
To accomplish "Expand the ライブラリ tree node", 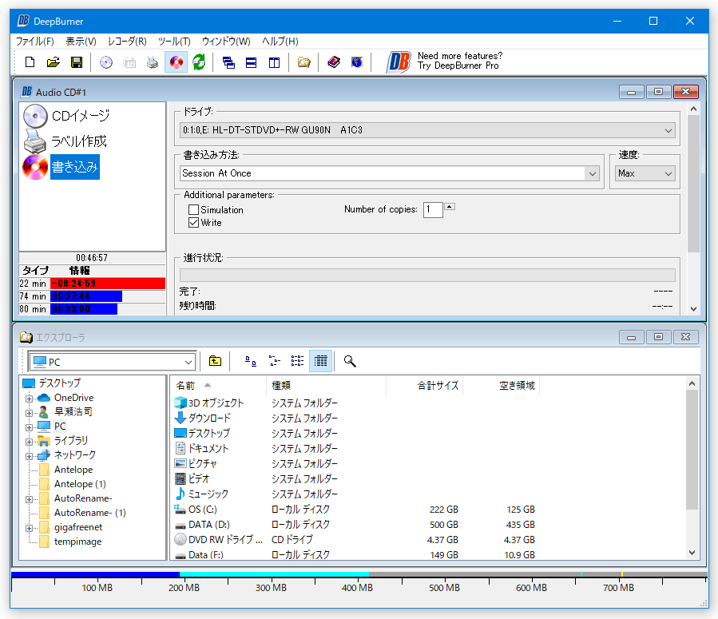I will click(29, 442).
